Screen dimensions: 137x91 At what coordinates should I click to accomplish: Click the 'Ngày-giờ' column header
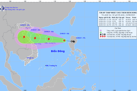[x=102, y=17]
